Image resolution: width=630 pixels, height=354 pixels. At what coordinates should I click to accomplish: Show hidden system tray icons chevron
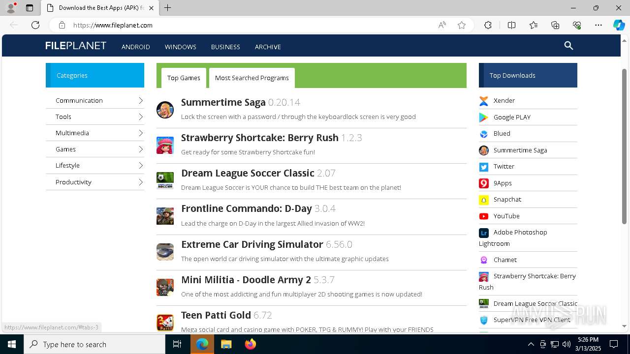tap(531, 344)
